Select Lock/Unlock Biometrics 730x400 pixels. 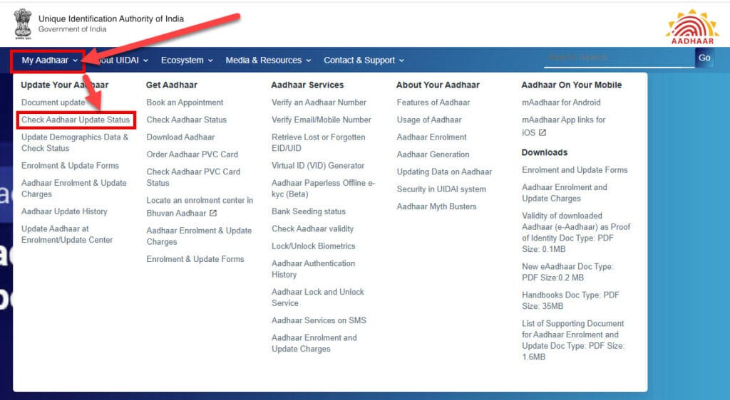pos(314,246)
